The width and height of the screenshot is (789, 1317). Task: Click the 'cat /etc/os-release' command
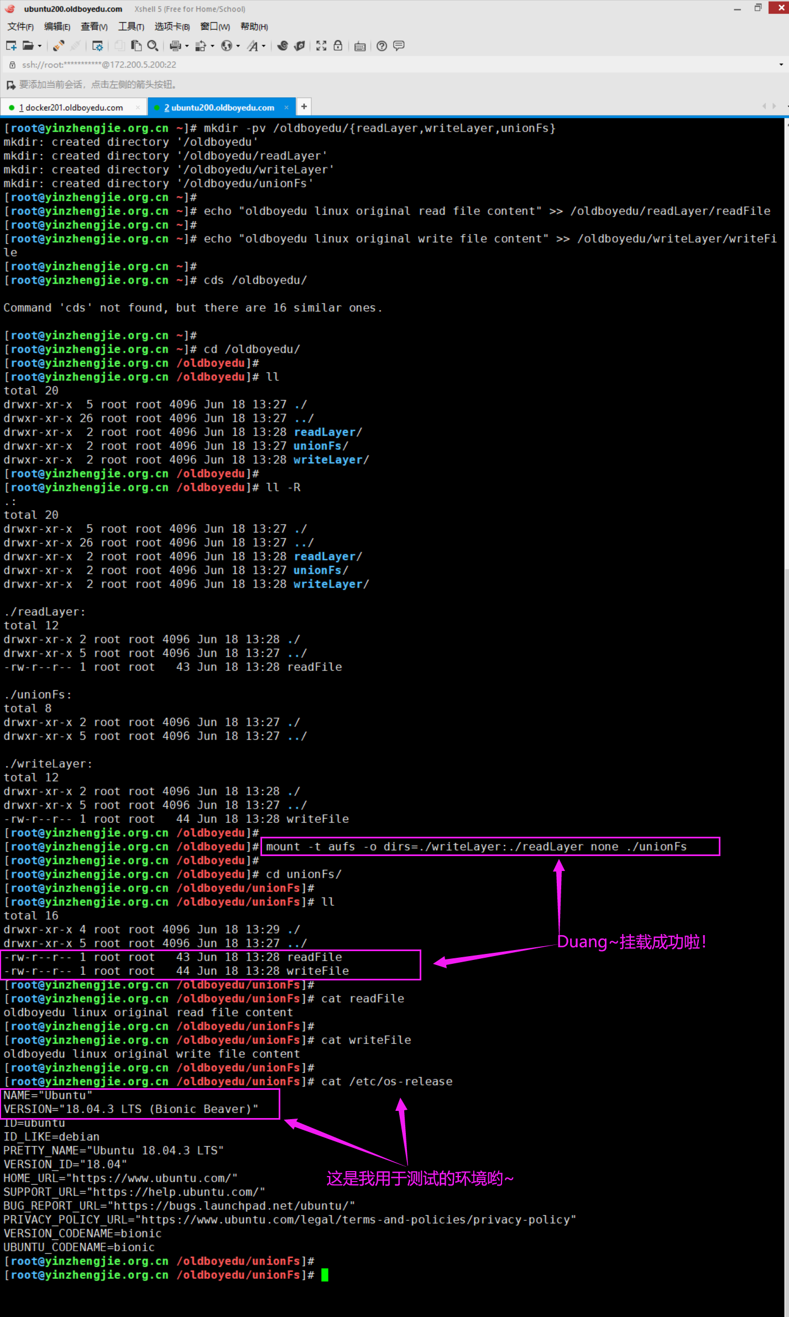coord(386,1082)
